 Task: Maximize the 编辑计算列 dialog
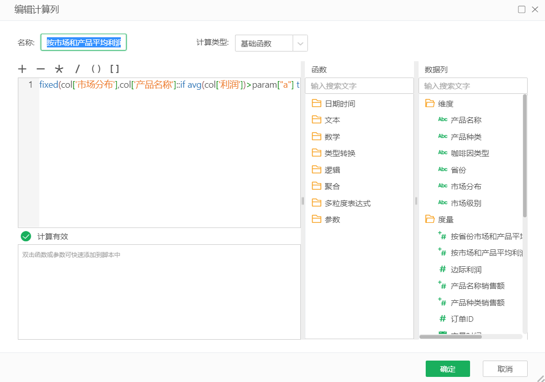click(x=522, y=9)
